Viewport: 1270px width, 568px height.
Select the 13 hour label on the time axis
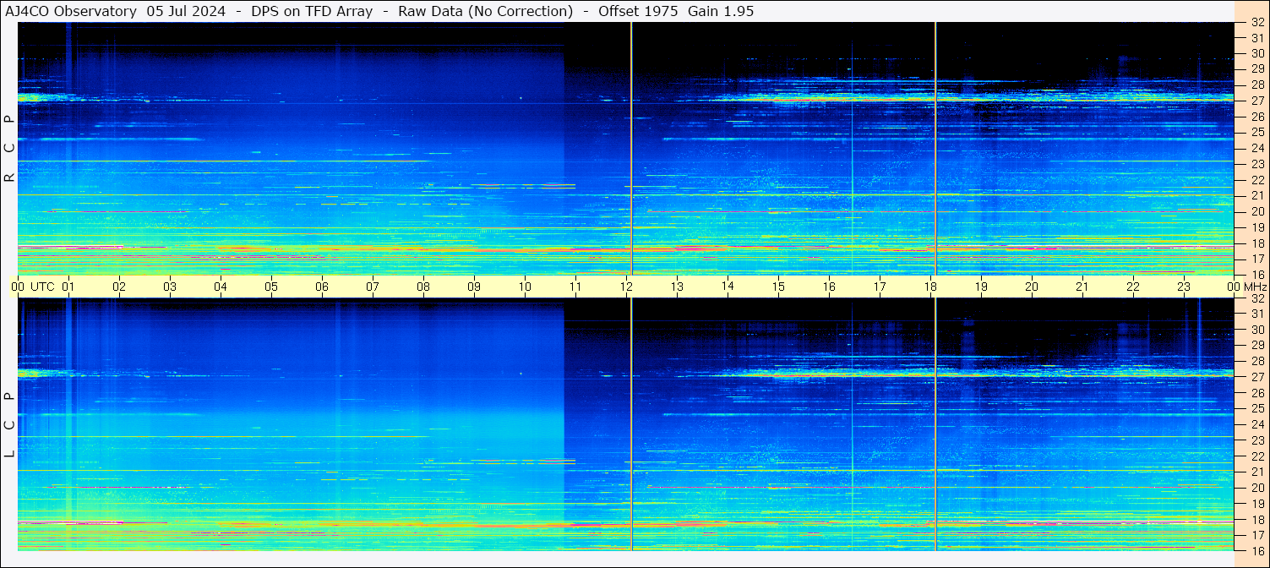677,287
